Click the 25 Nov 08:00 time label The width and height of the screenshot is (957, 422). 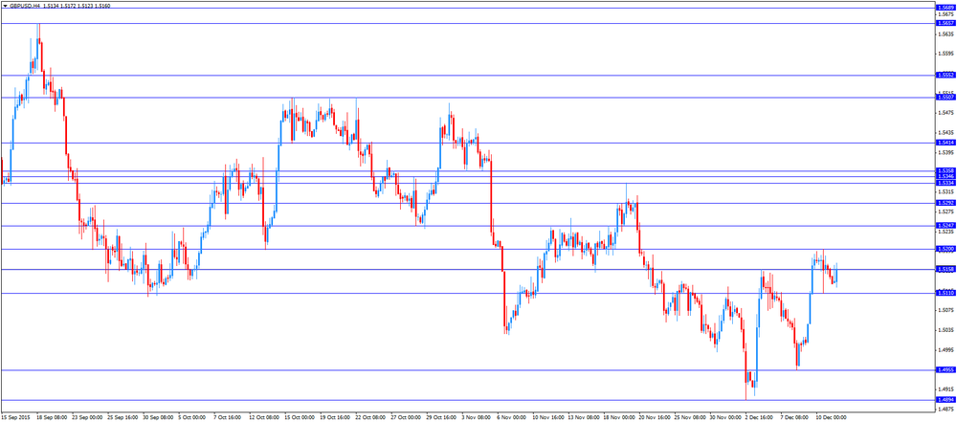688,418
